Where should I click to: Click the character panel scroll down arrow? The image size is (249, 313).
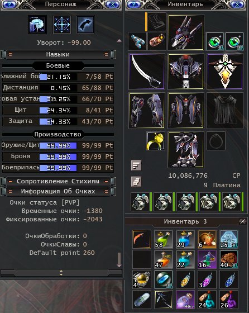click(x=119, y=265)
